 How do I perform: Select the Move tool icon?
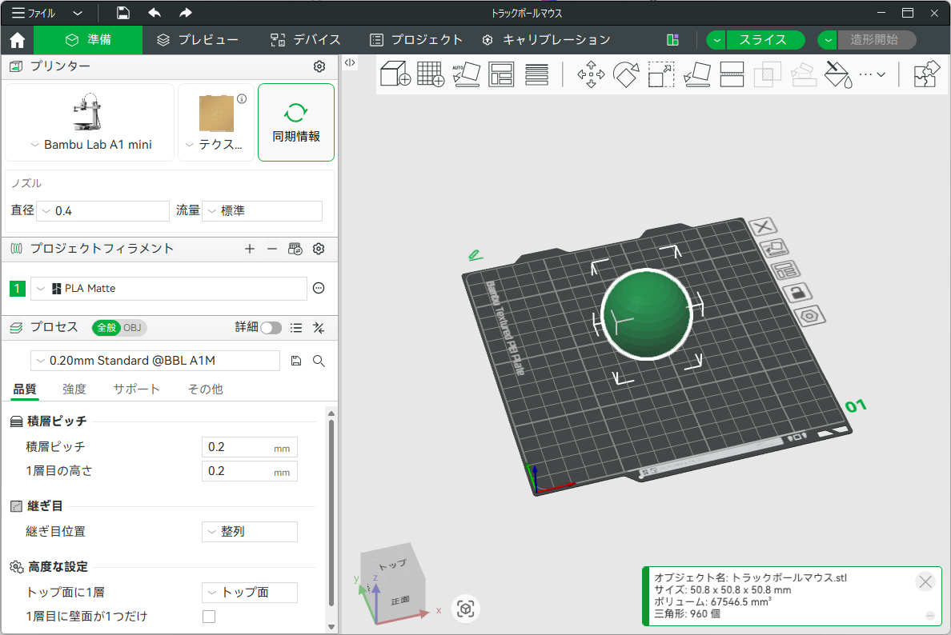click(591, 74)
